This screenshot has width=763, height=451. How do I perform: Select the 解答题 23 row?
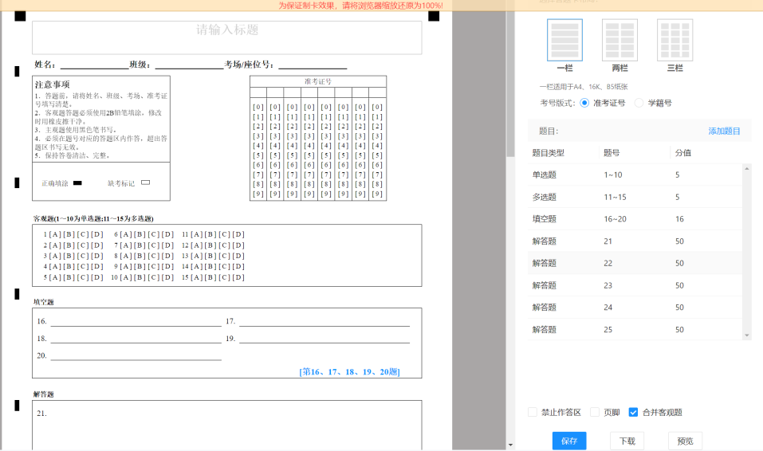(635, 285)
